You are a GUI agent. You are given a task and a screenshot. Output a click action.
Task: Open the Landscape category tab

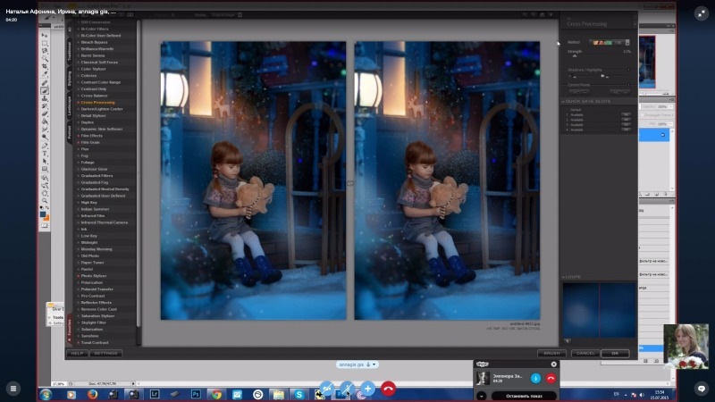coord(70,106)
